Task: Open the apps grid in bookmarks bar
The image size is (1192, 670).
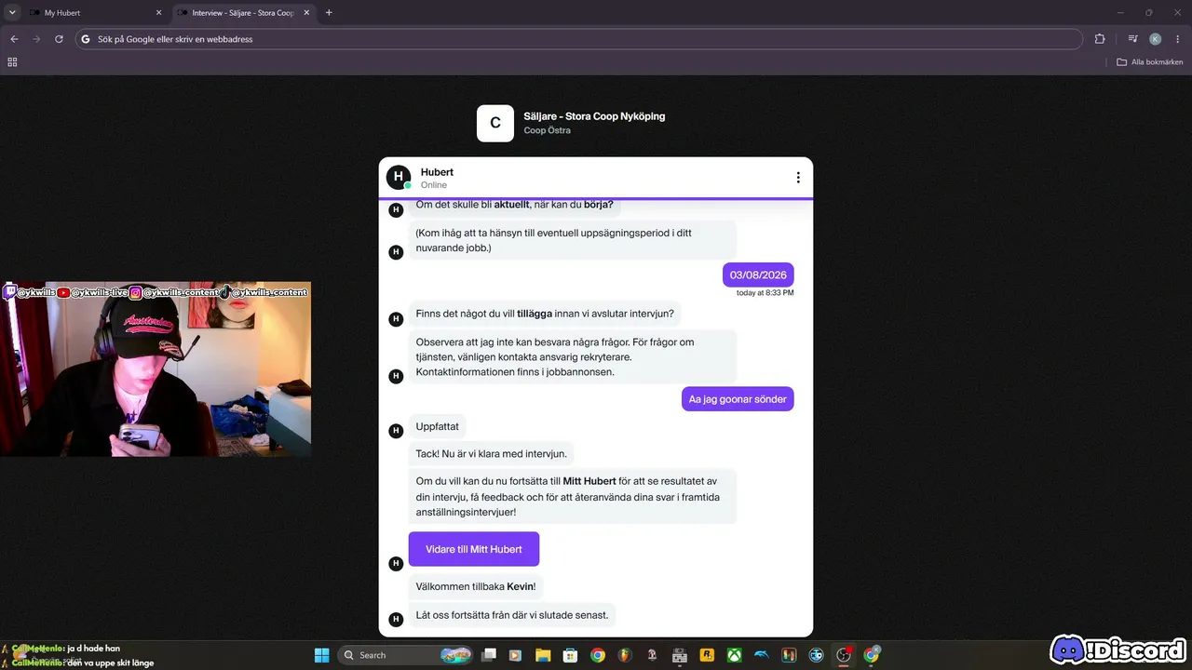Action: (12, 62)
